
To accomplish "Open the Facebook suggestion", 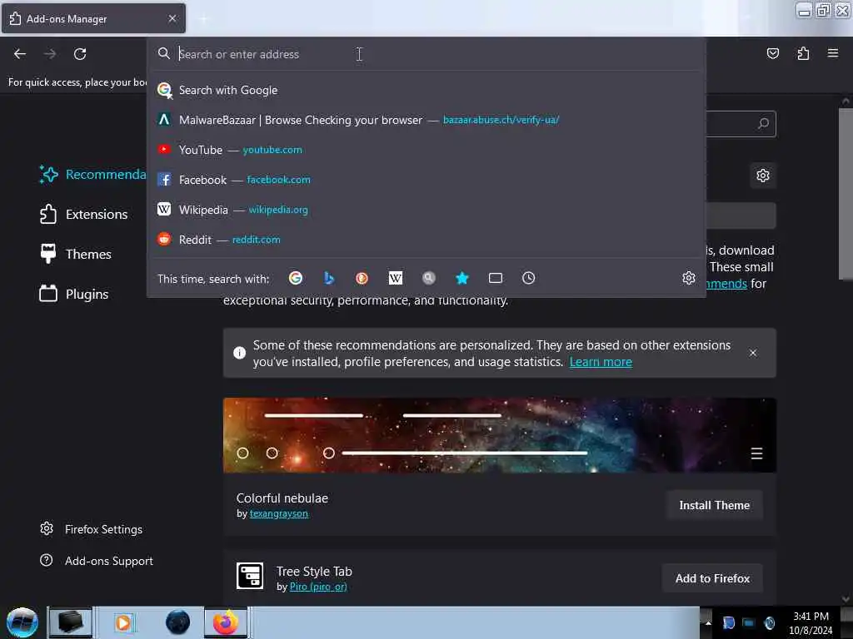I will click(x=426, y=180).
